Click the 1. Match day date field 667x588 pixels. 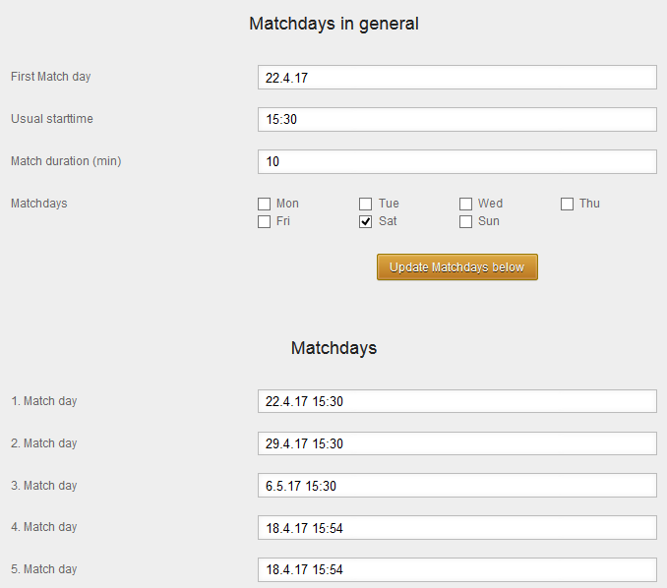coord(456,401)
